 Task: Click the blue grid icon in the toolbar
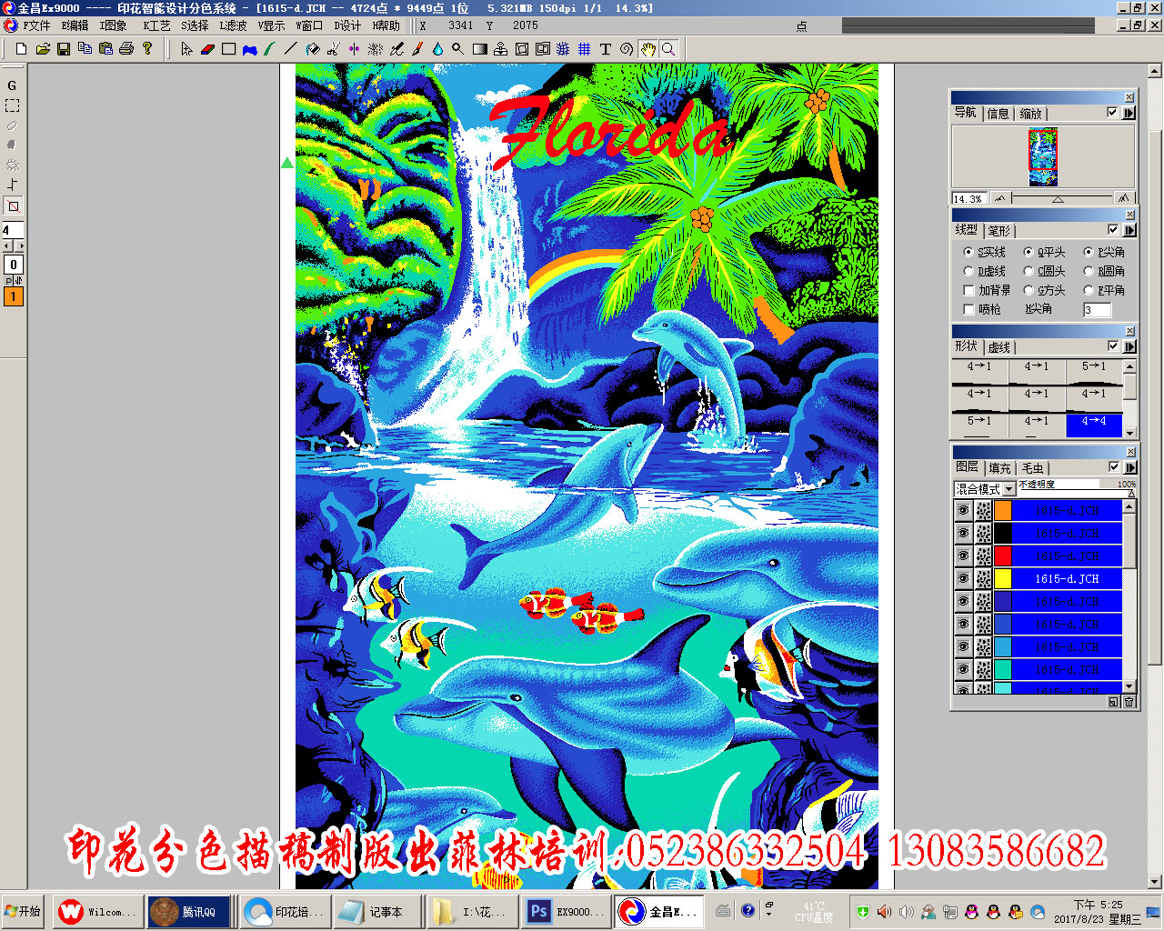point(585,49)
